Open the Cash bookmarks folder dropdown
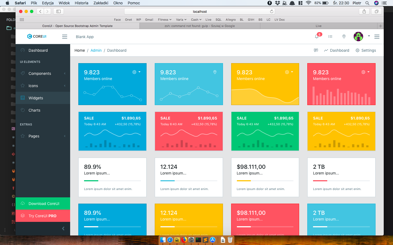 pyautogui.click(x=196, y=20)
